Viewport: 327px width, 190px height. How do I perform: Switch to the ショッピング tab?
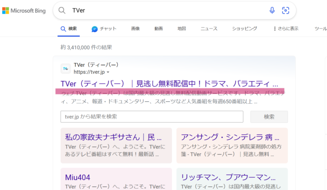245,28
